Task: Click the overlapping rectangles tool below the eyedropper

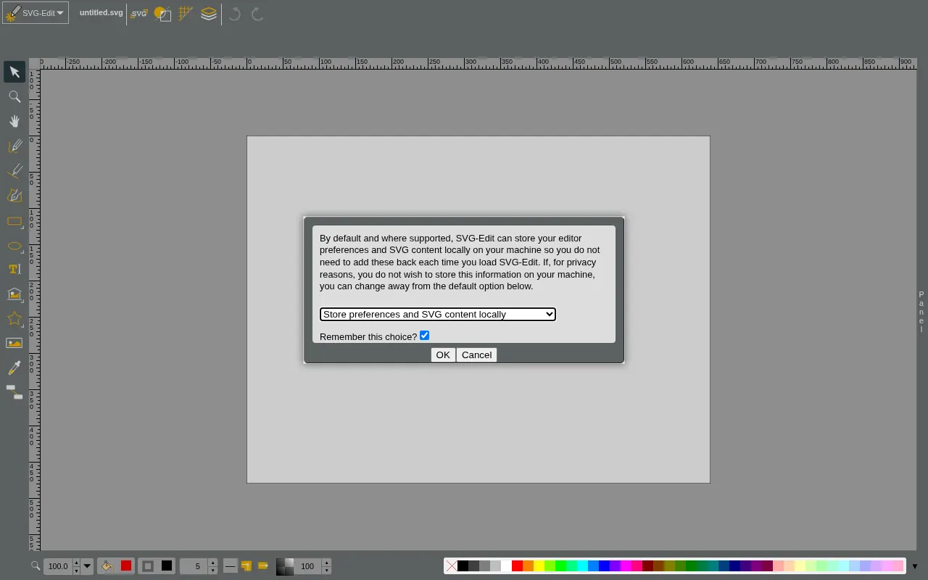Action: (14, 392)
